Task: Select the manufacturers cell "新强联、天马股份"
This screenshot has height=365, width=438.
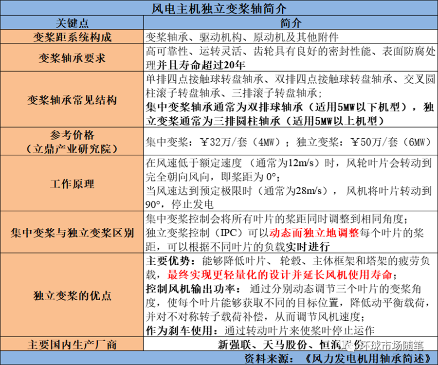Action: (291, 344)
